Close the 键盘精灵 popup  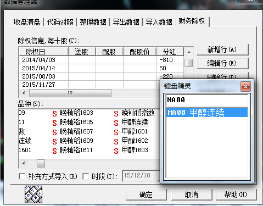[x=245, y=86]
